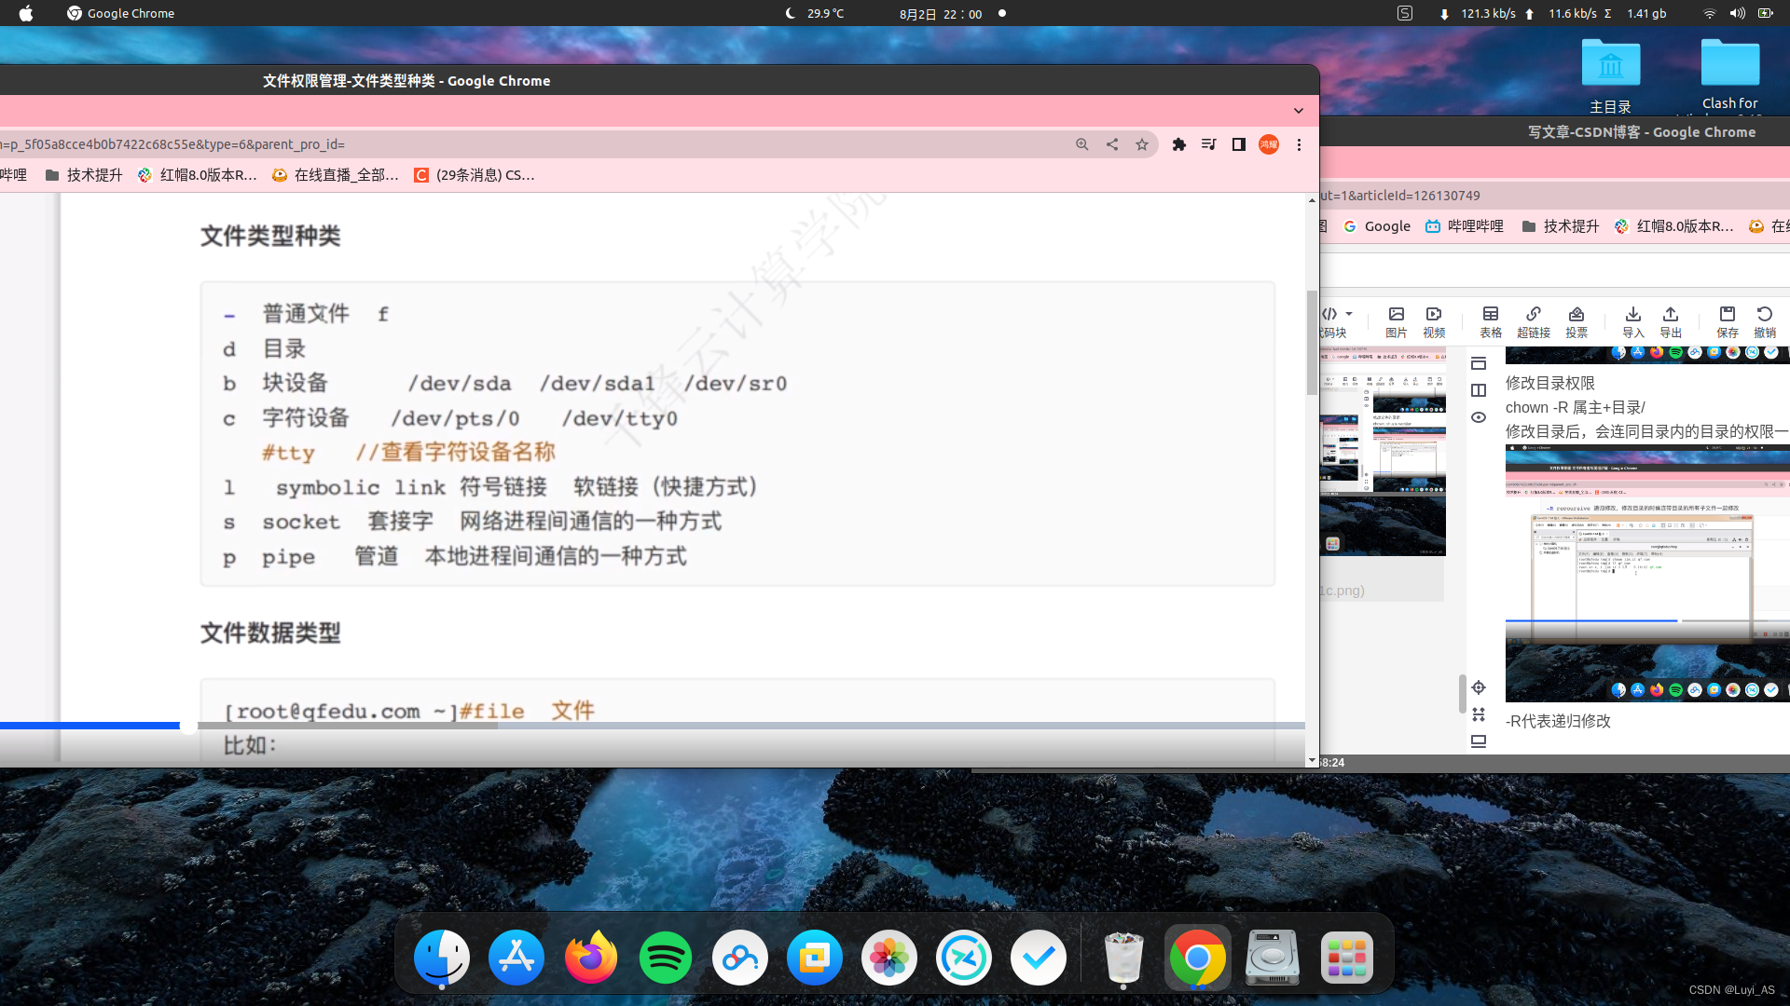Click the 图片 image icon in CSDN editor

click(x=1396, y=322)
